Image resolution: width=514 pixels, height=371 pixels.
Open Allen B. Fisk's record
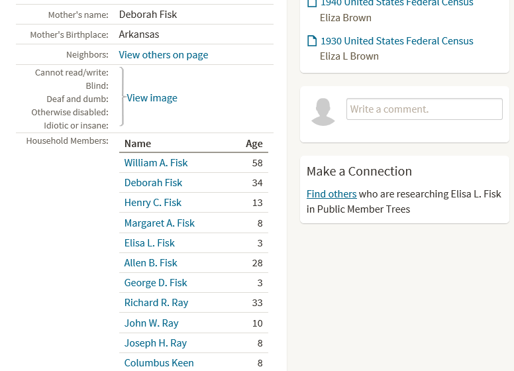[x=150, y=263]
